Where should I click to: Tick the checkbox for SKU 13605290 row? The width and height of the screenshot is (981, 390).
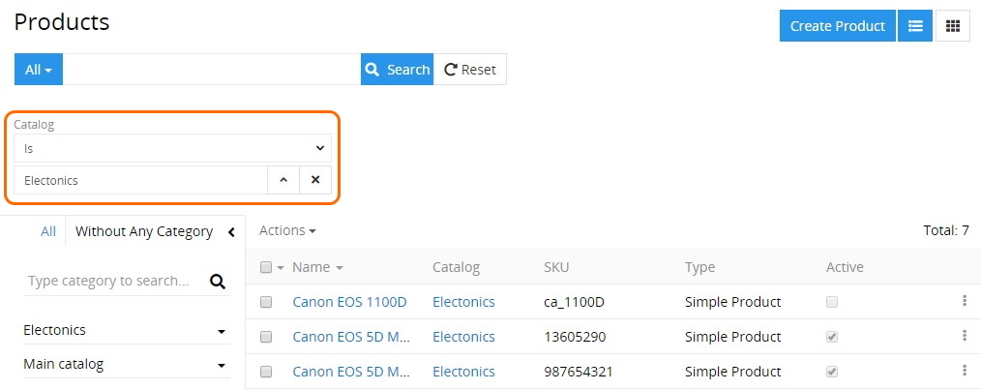coord(266,337)
